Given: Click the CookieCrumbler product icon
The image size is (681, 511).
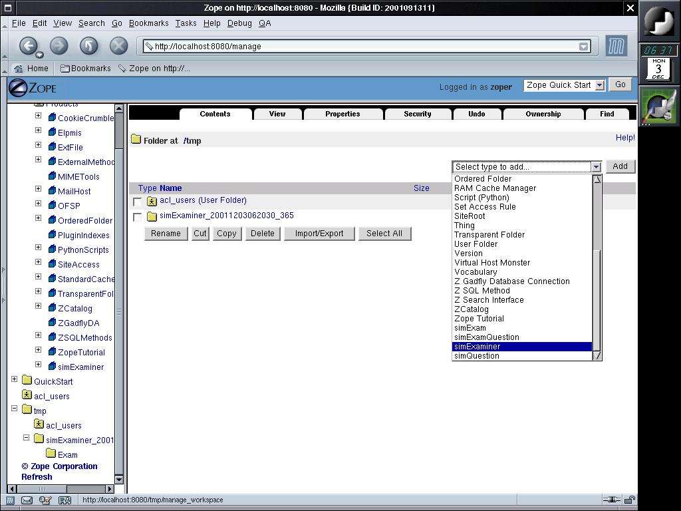Looking at the screenshot, I should click(52, 117).
